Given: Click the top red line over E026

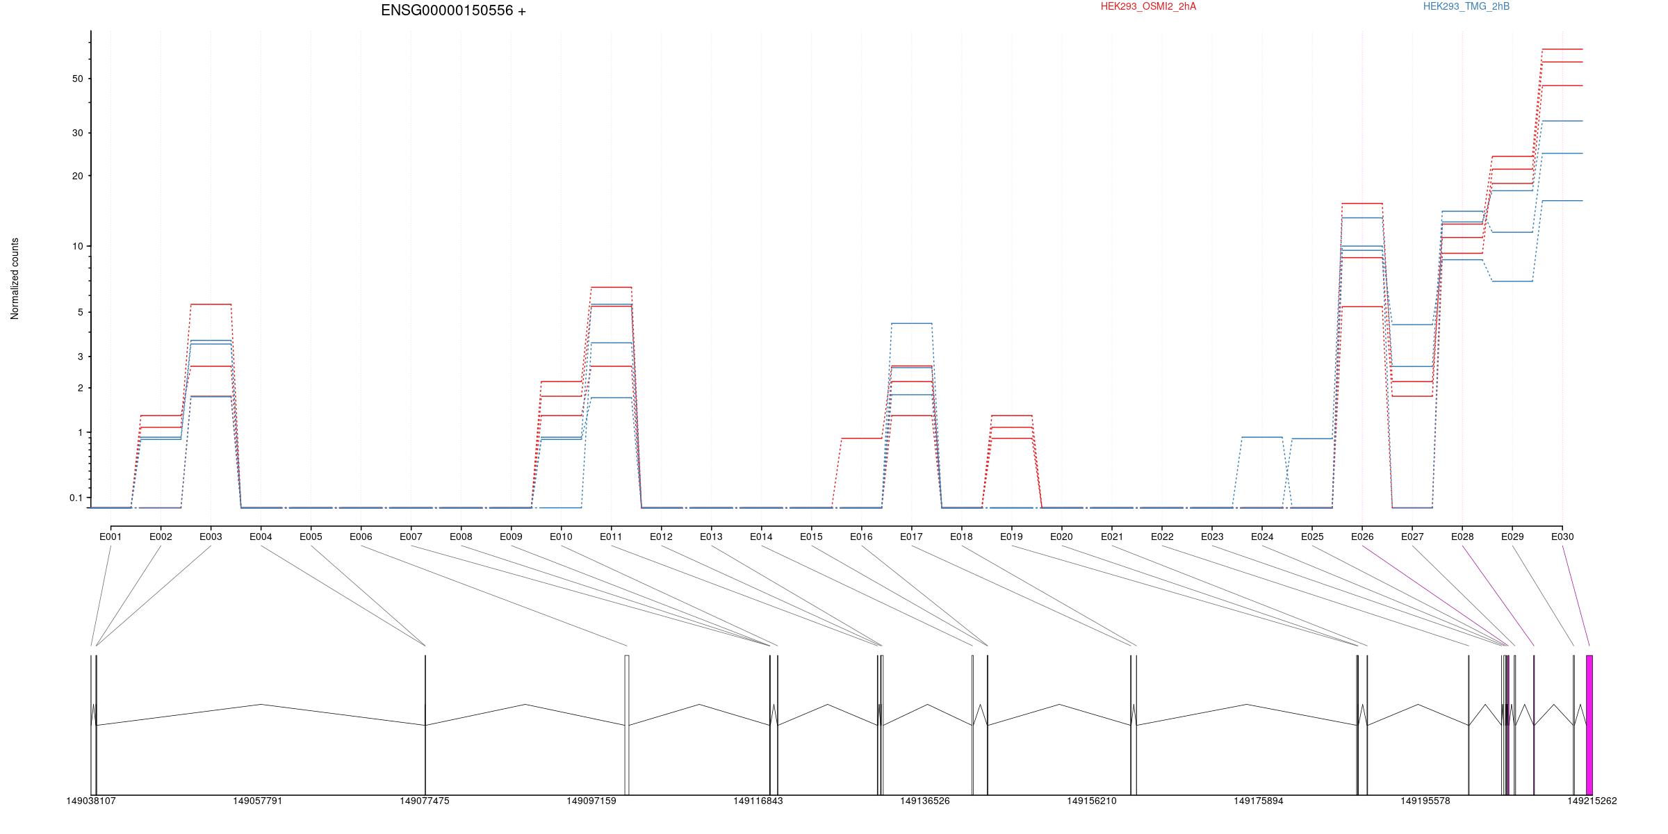Looking at the screenshot, I should point(1362,204).
